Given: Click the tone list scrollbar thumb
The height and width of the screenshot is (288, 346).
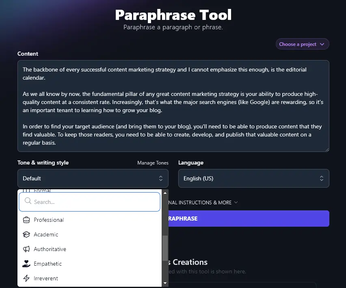Looking at the screenshot, I should point(165,248).
